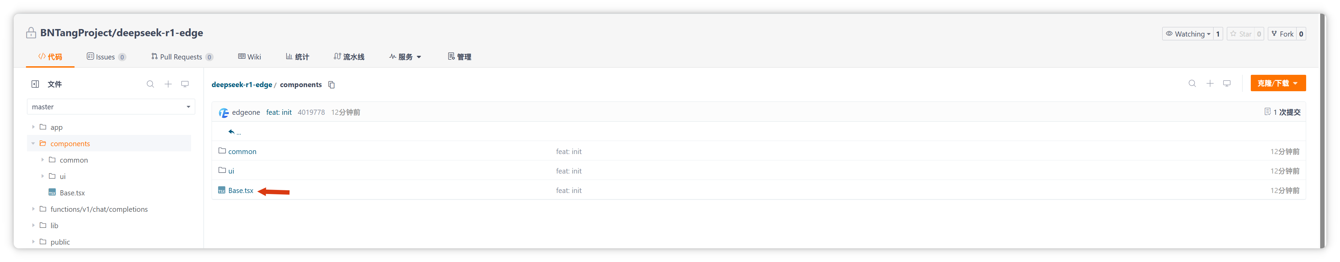This screenshot has width=1340, height=262.
Task: Open the Base.tsx file link in list
Action: pos(240,191)
